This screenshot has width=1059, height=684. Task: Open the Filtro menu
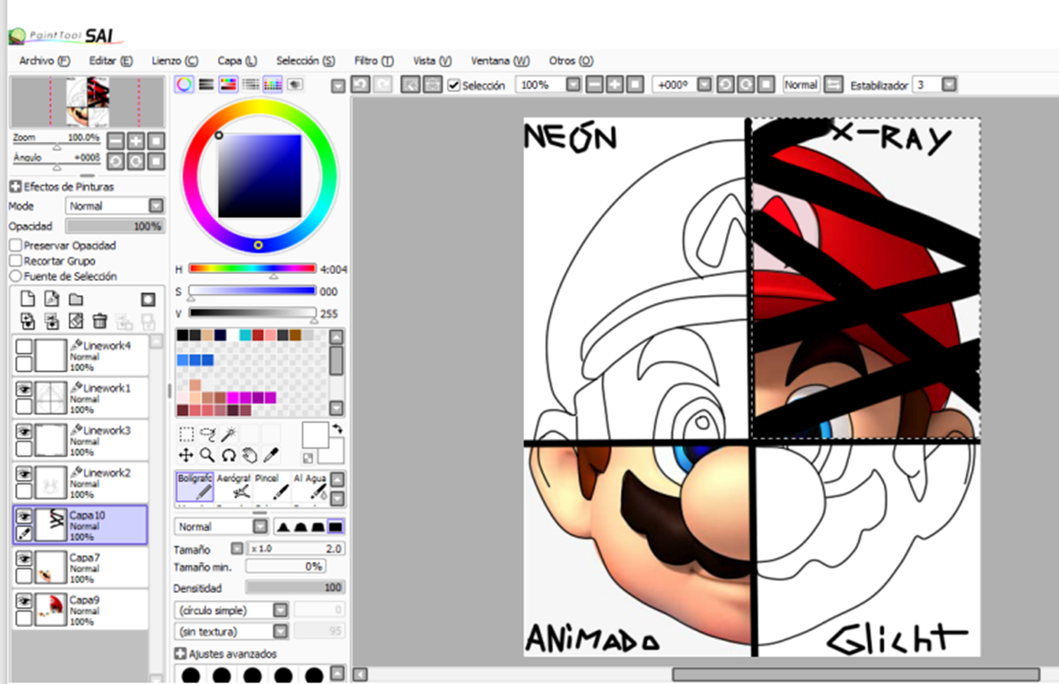[373, 60]
